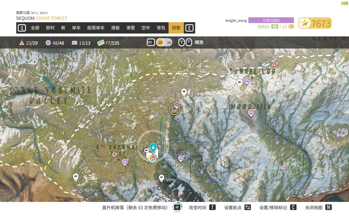Switch to the 滑雪 tab
The image size is (349, 218).
pos(131,28)
